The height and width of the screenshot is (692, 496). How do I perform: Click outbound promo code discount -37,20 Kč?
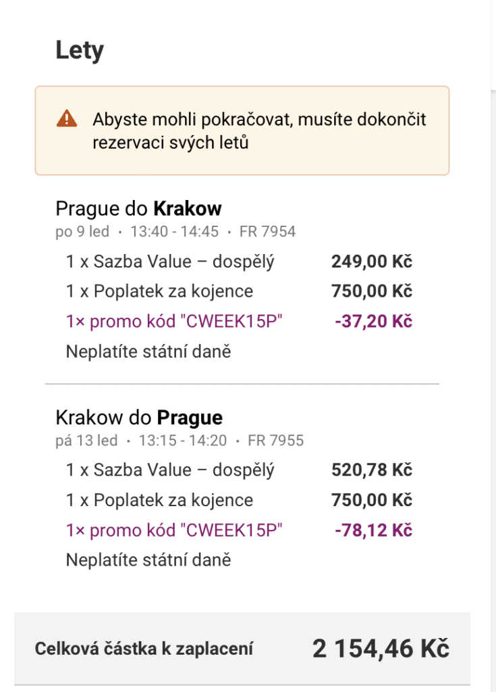coord(373,321)
